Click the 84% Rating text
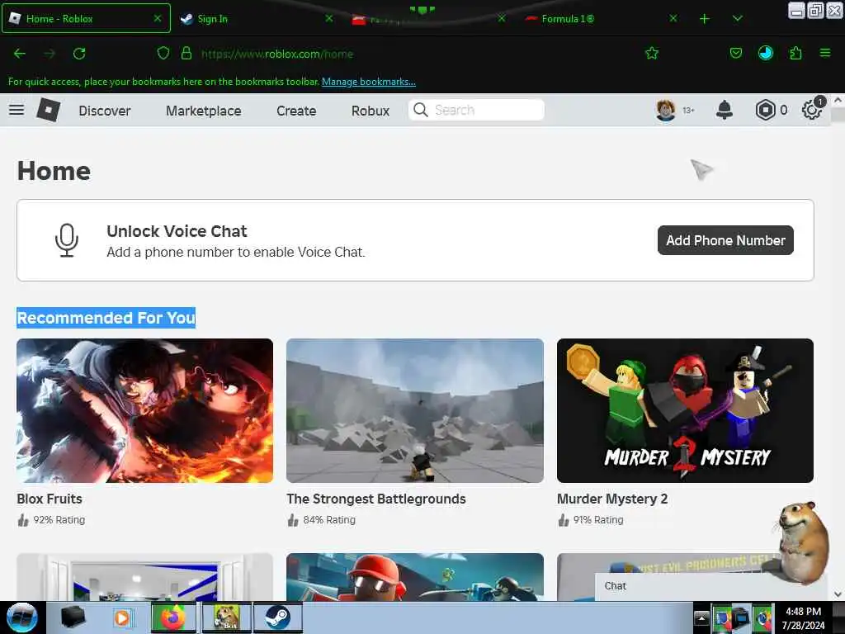 coord(329,520)
